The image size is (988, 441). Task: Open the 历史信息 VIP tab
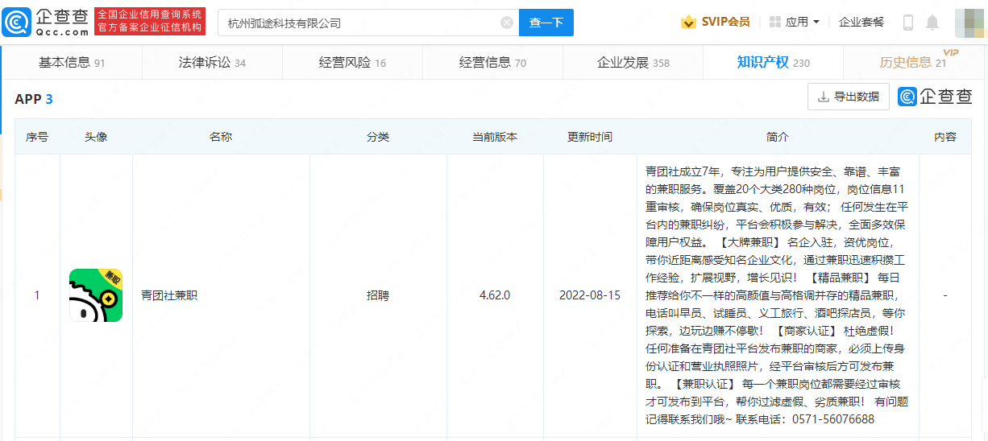(x=913, y=62)
